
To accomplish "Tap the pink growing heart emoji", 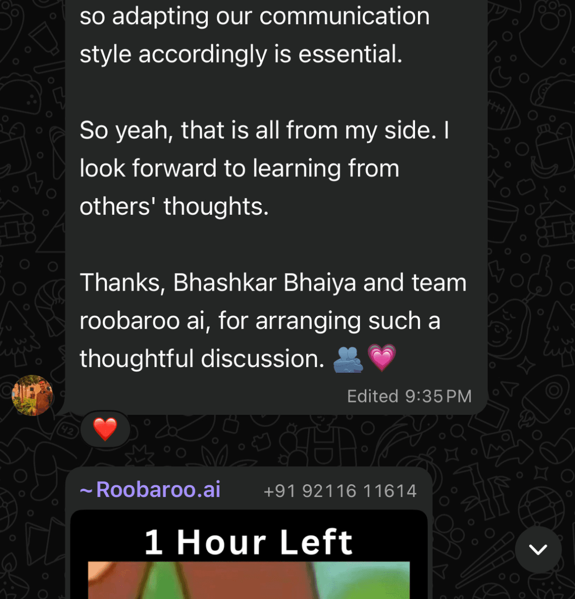I will 382,358.
